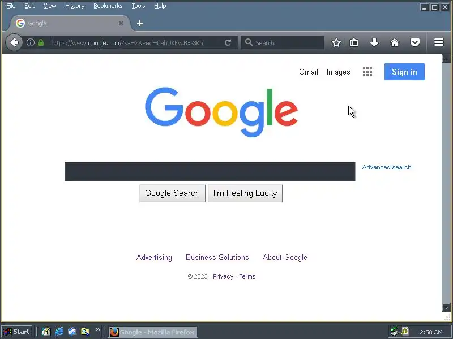
Task: Open the History menu
Action: [x=75, y=6]
